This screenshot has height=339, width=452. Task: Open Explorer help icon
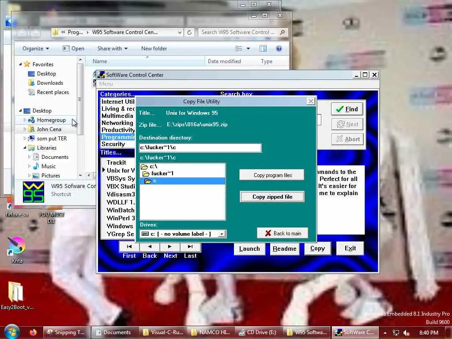[x=279, y=49]
